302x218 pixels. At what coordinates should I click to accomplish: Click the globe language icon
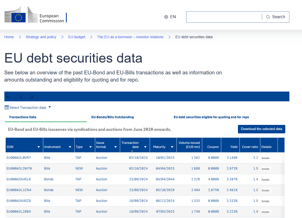[x=166, y=17]
